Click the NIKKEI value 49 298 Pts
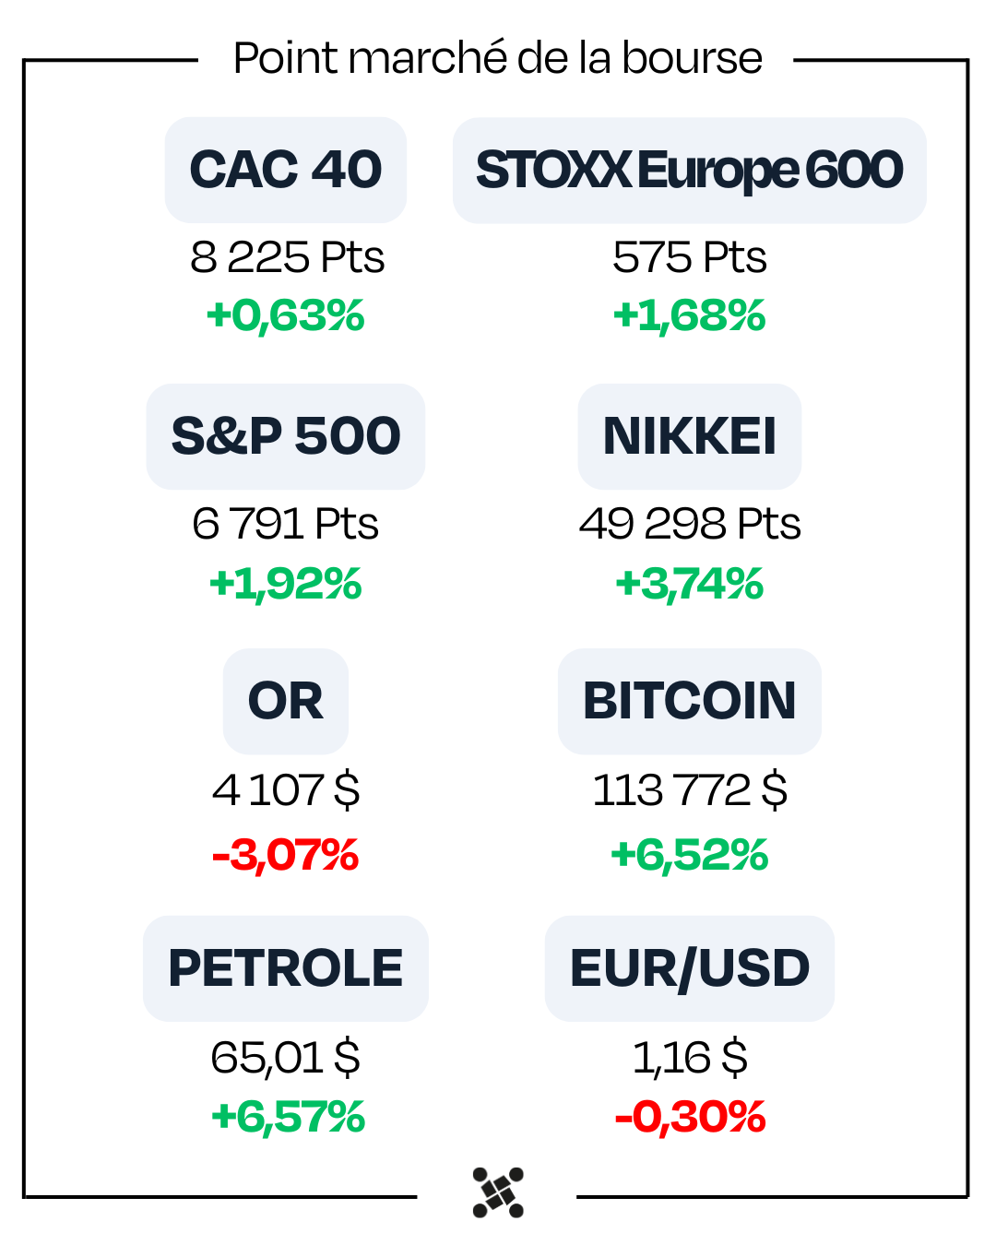The image size is (996, 1245). pos(689,524)
